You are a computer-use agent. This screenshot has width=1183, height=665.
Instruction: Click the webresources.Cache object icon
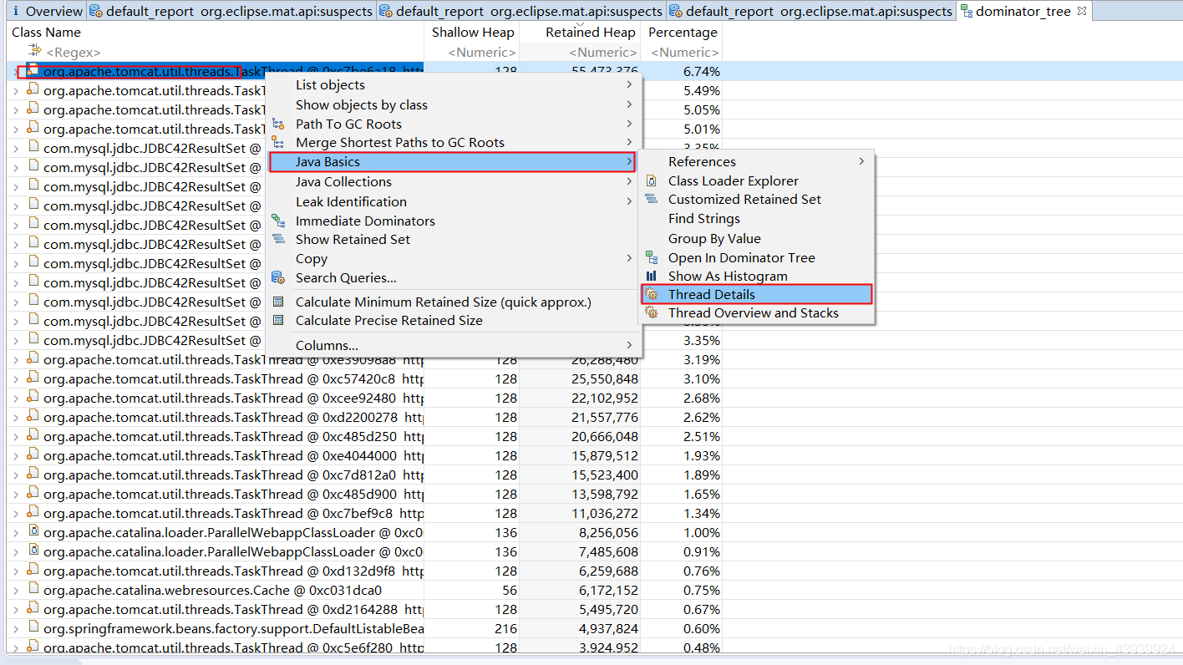click(x=33, y=590)
